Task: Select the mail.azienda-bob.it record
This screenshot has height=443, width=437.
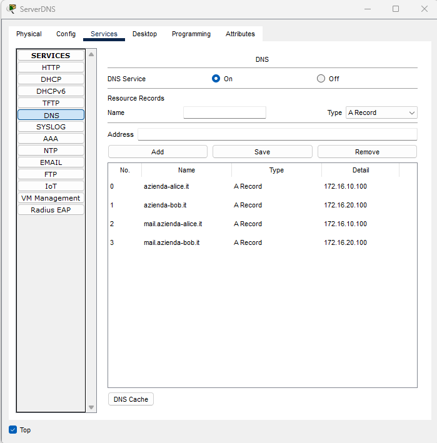Action: (263, 242)
